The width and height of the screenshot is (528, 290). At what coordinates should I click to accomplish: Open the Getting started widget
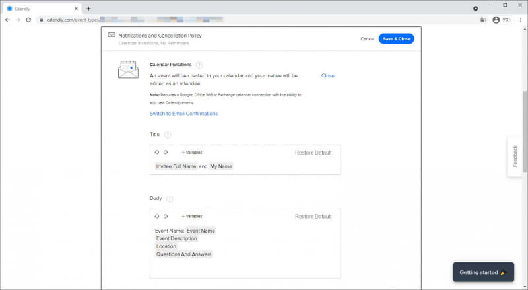tap(483, 272)
